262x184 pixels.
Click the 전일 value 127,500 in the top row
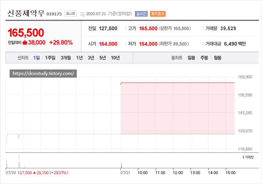(108, 28)
